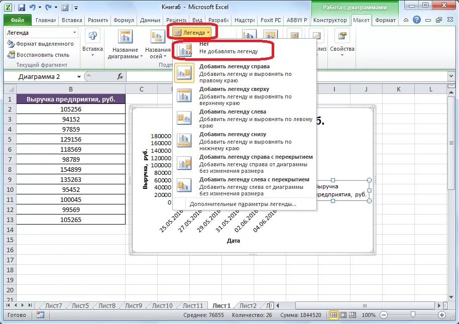The height and width of the screenshot is (324, 459).
Task: Toggle the Легенда dropdown button in ribbon
Action: [x=192, y=33]
